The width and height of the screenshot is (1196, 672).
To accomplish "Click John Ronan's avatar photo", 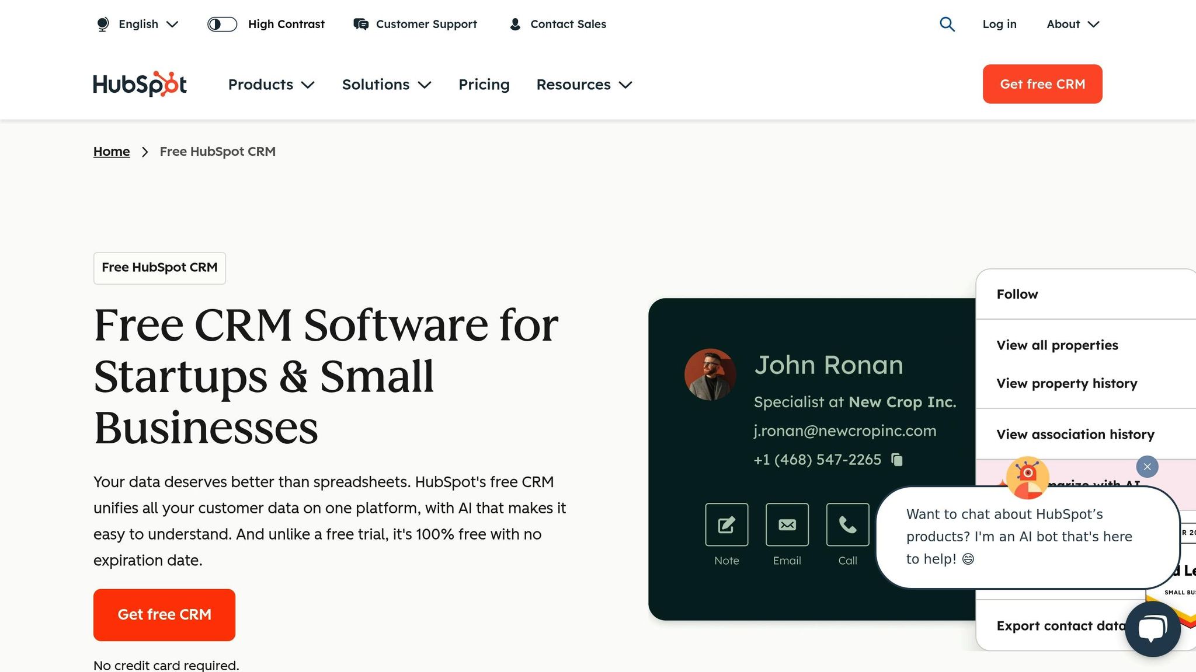I will pos(710,374).
